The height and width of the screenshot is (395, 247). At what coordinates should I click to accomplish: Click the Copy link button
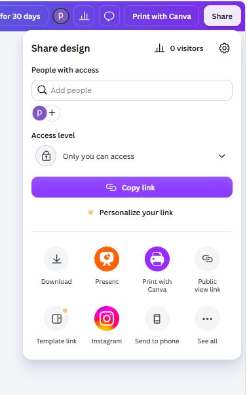click(x=132, y=187)
